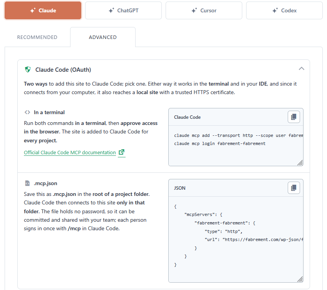Click the external link icon after documentation link
Viewport: 327px width, 290px height.
click(122, 152)
